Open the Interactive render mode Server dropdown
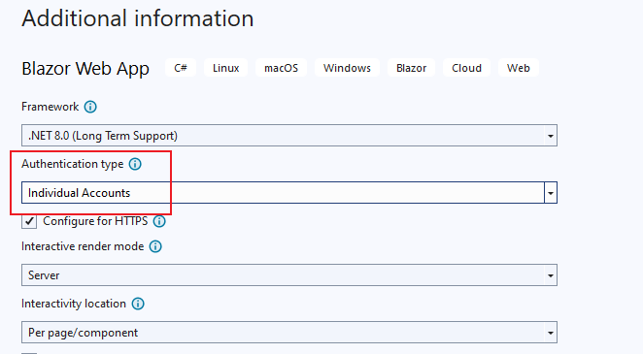 click(289, 275)
